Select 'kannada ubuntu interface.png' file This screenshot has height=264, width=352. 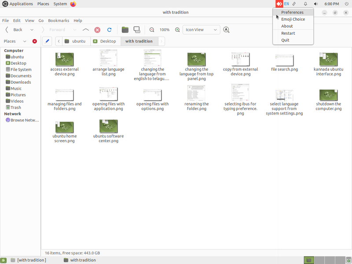pyautogui.click(x=328, y=64)
